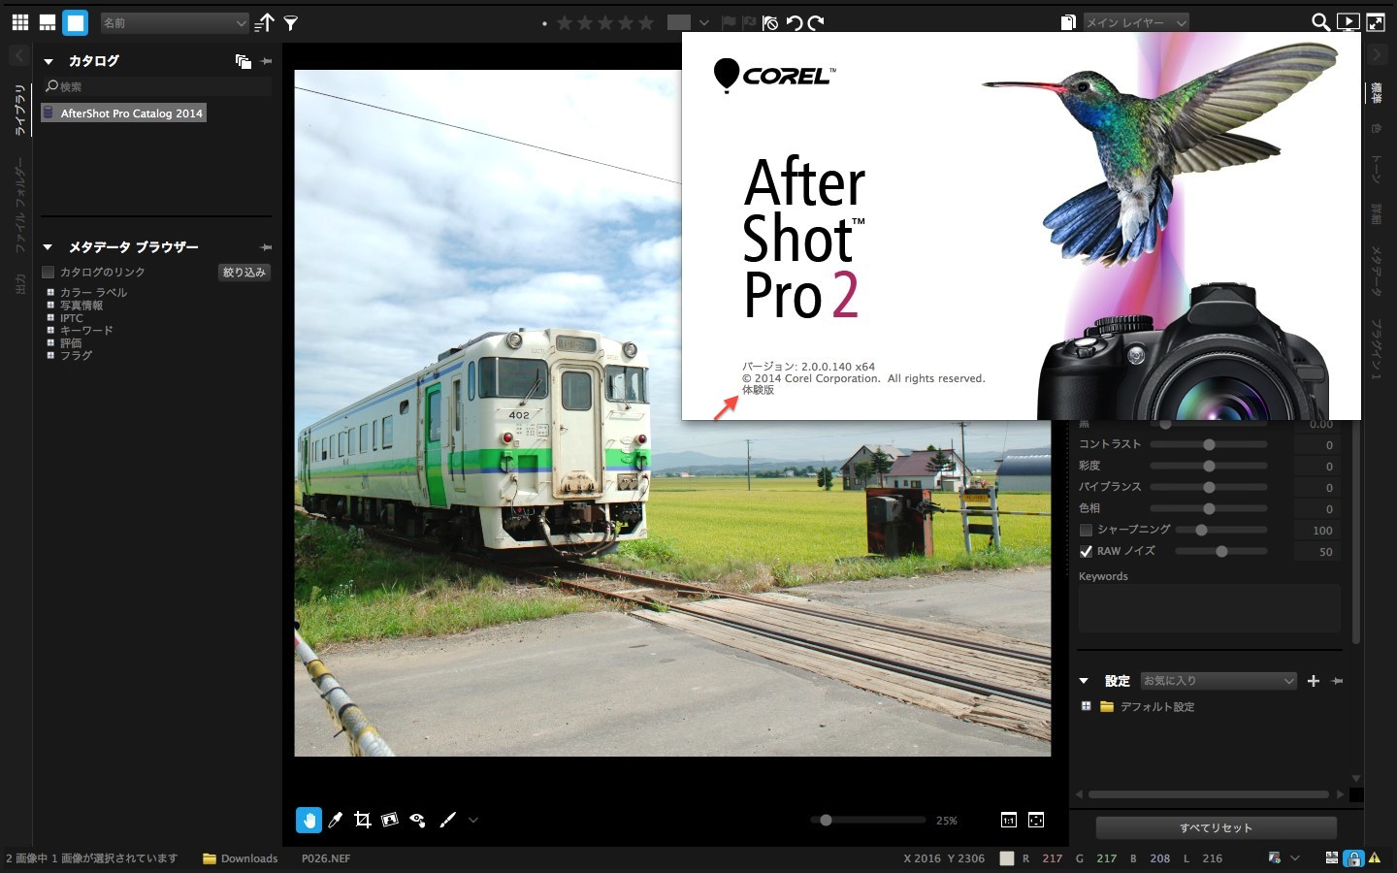Switch to the ライブラリ side tab
Screen dimensions: 1397x873
coord(19,110)
